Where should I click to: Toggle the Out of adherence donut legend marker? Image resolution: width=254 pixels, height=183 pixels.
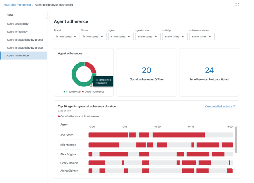tap(83, 92)
